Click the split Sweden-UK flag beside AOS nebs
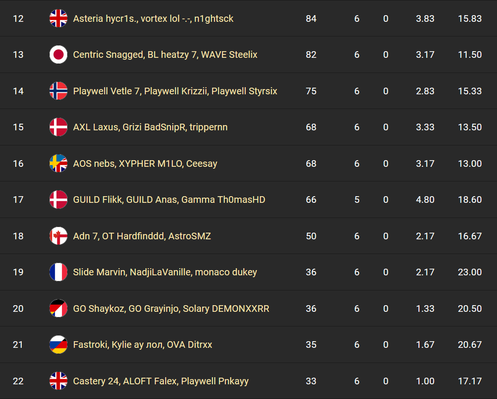 pos(58,163)
